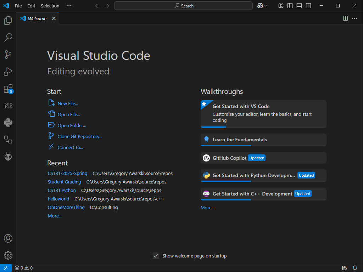
Task: Toggle the Primary Side Bar
Action: 290,6
